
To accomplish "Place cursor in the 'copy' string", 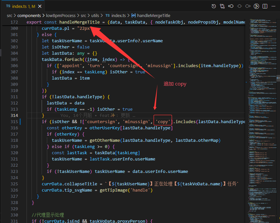I will point(163,122).
